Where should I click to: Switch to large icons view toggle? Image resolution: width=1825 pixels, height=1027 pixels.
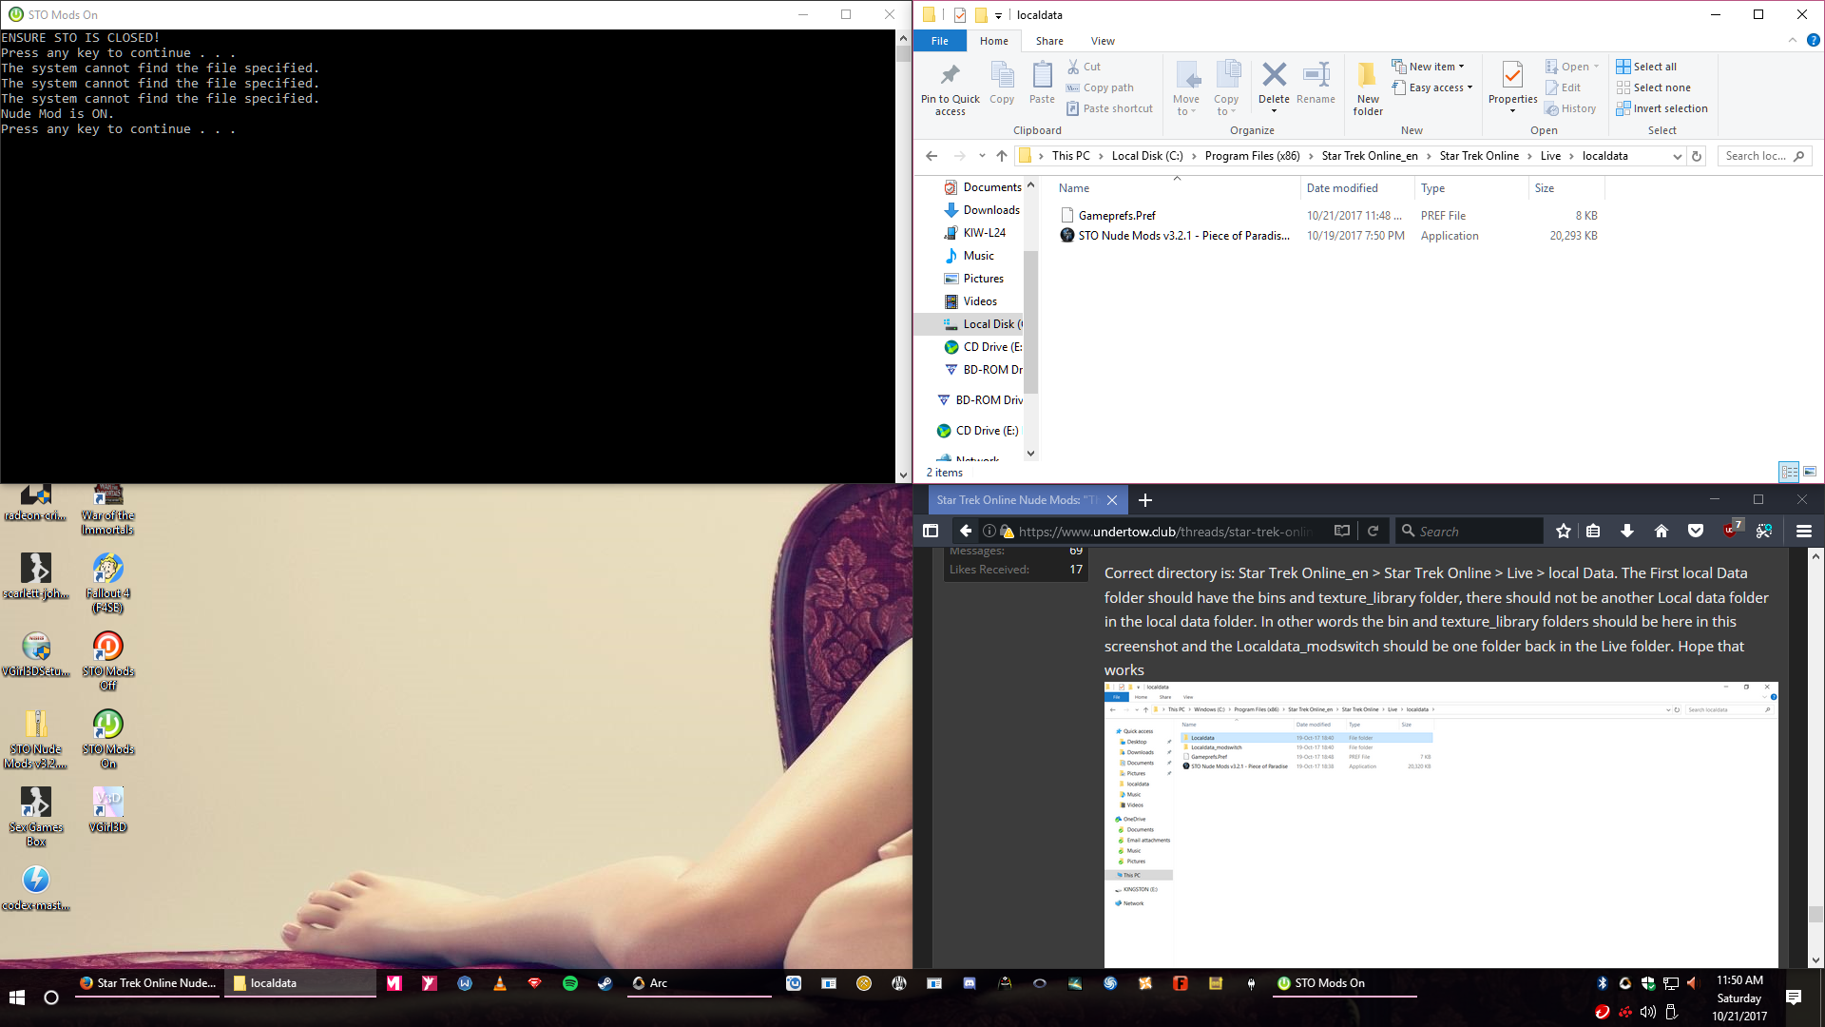(1810, 472)
